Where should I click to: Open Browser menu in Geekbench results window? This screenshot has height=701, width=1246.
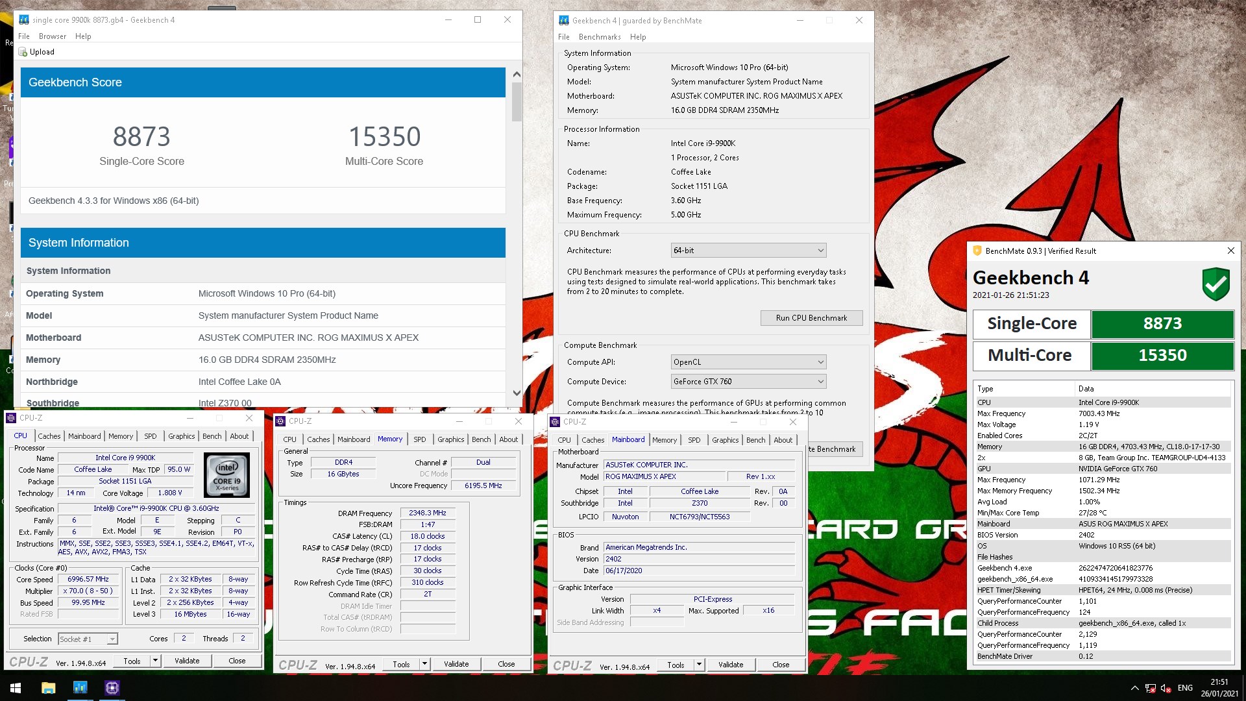(53, 36)
